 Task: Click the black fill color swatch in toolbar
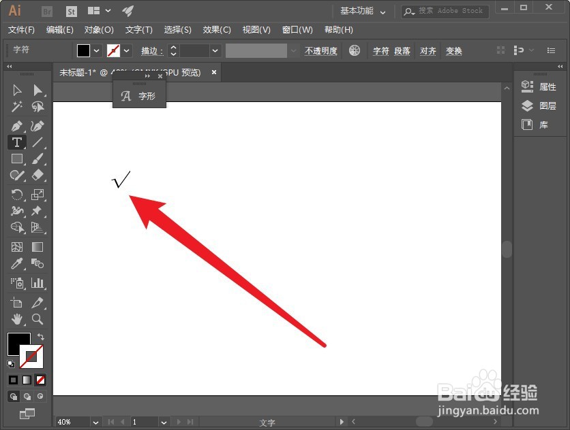pos(15,342)
